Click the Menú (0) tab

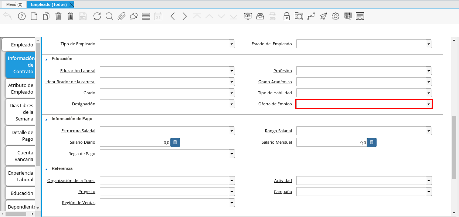[14, 4]
